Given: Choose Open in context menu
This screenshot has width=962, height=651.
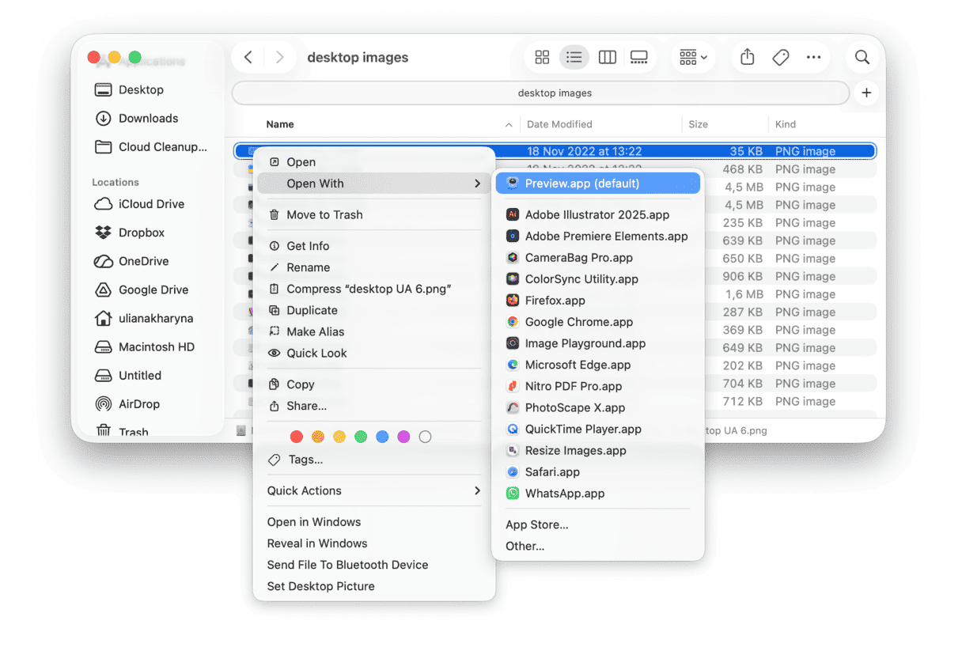Looking at the screenshot, I should [x=373, y=162].
